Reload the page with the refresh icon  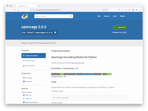point(15,10)
